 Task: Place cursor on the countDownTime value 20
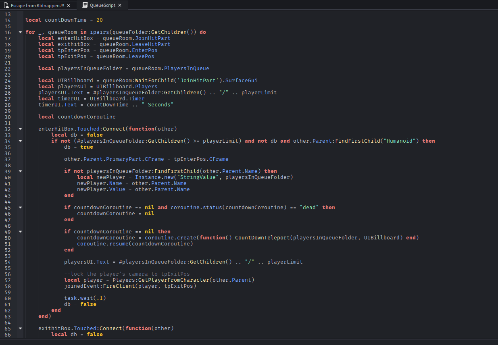[99, 20]
